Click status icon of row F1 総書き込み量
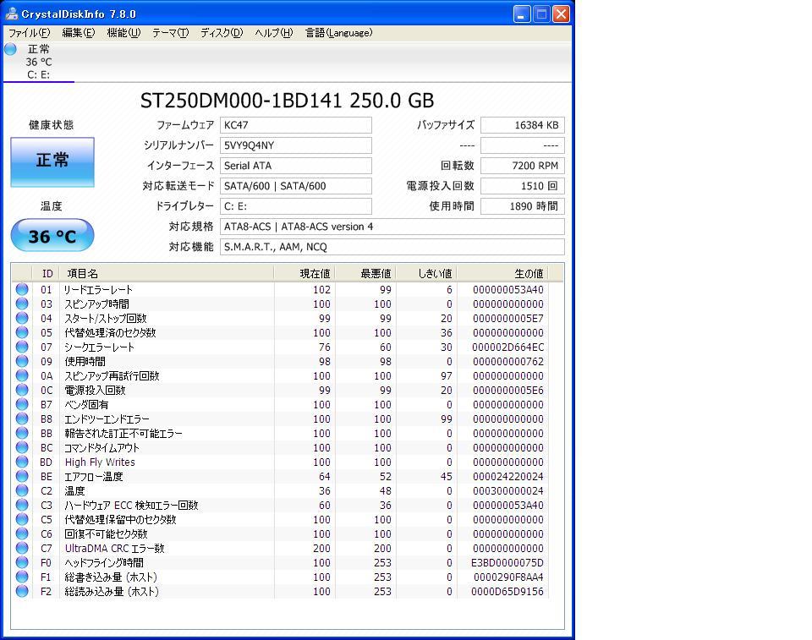This screenshot has width=812, height=640. pos(22,577)
